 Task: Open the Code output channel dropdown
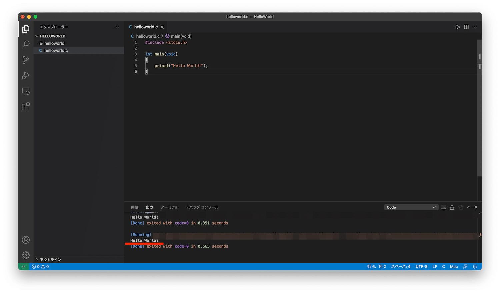pos(411,207)
